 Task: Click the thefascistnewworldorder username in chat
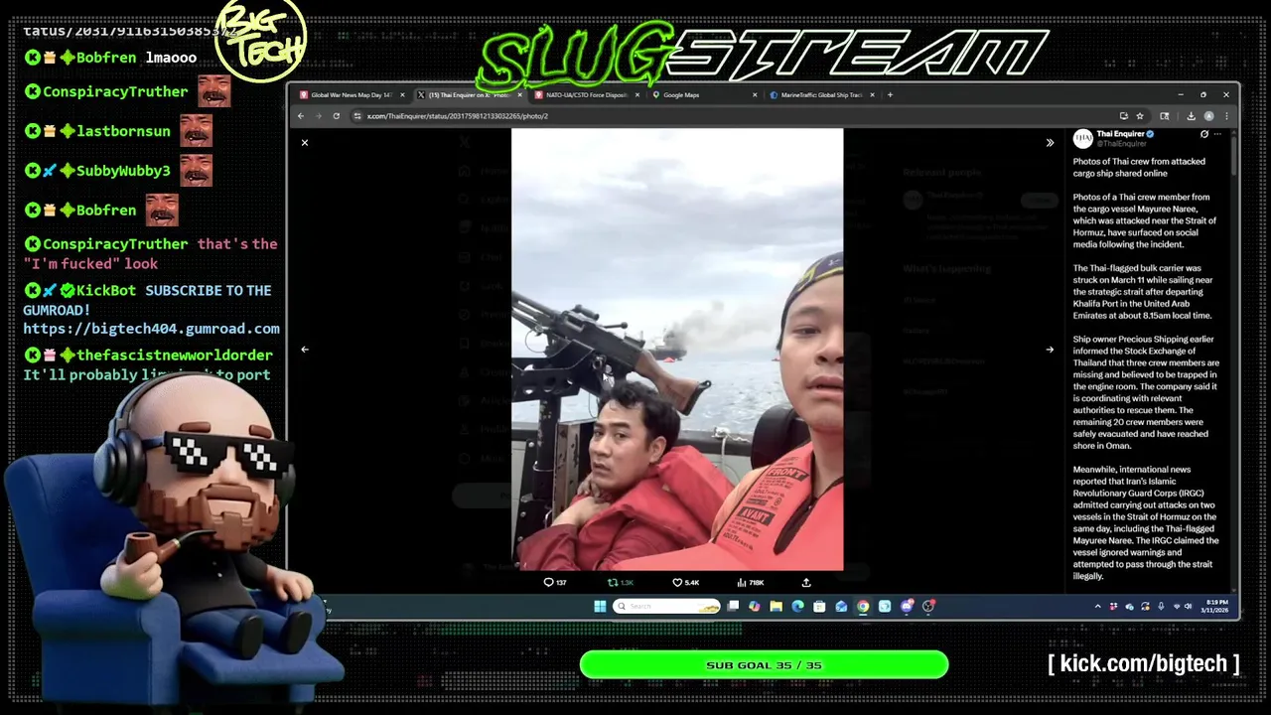[175, 356]
